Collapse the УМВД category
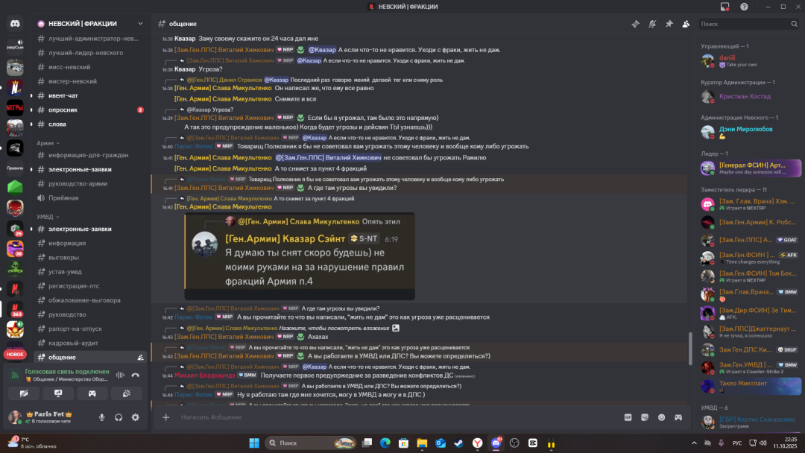 (49, 216)
